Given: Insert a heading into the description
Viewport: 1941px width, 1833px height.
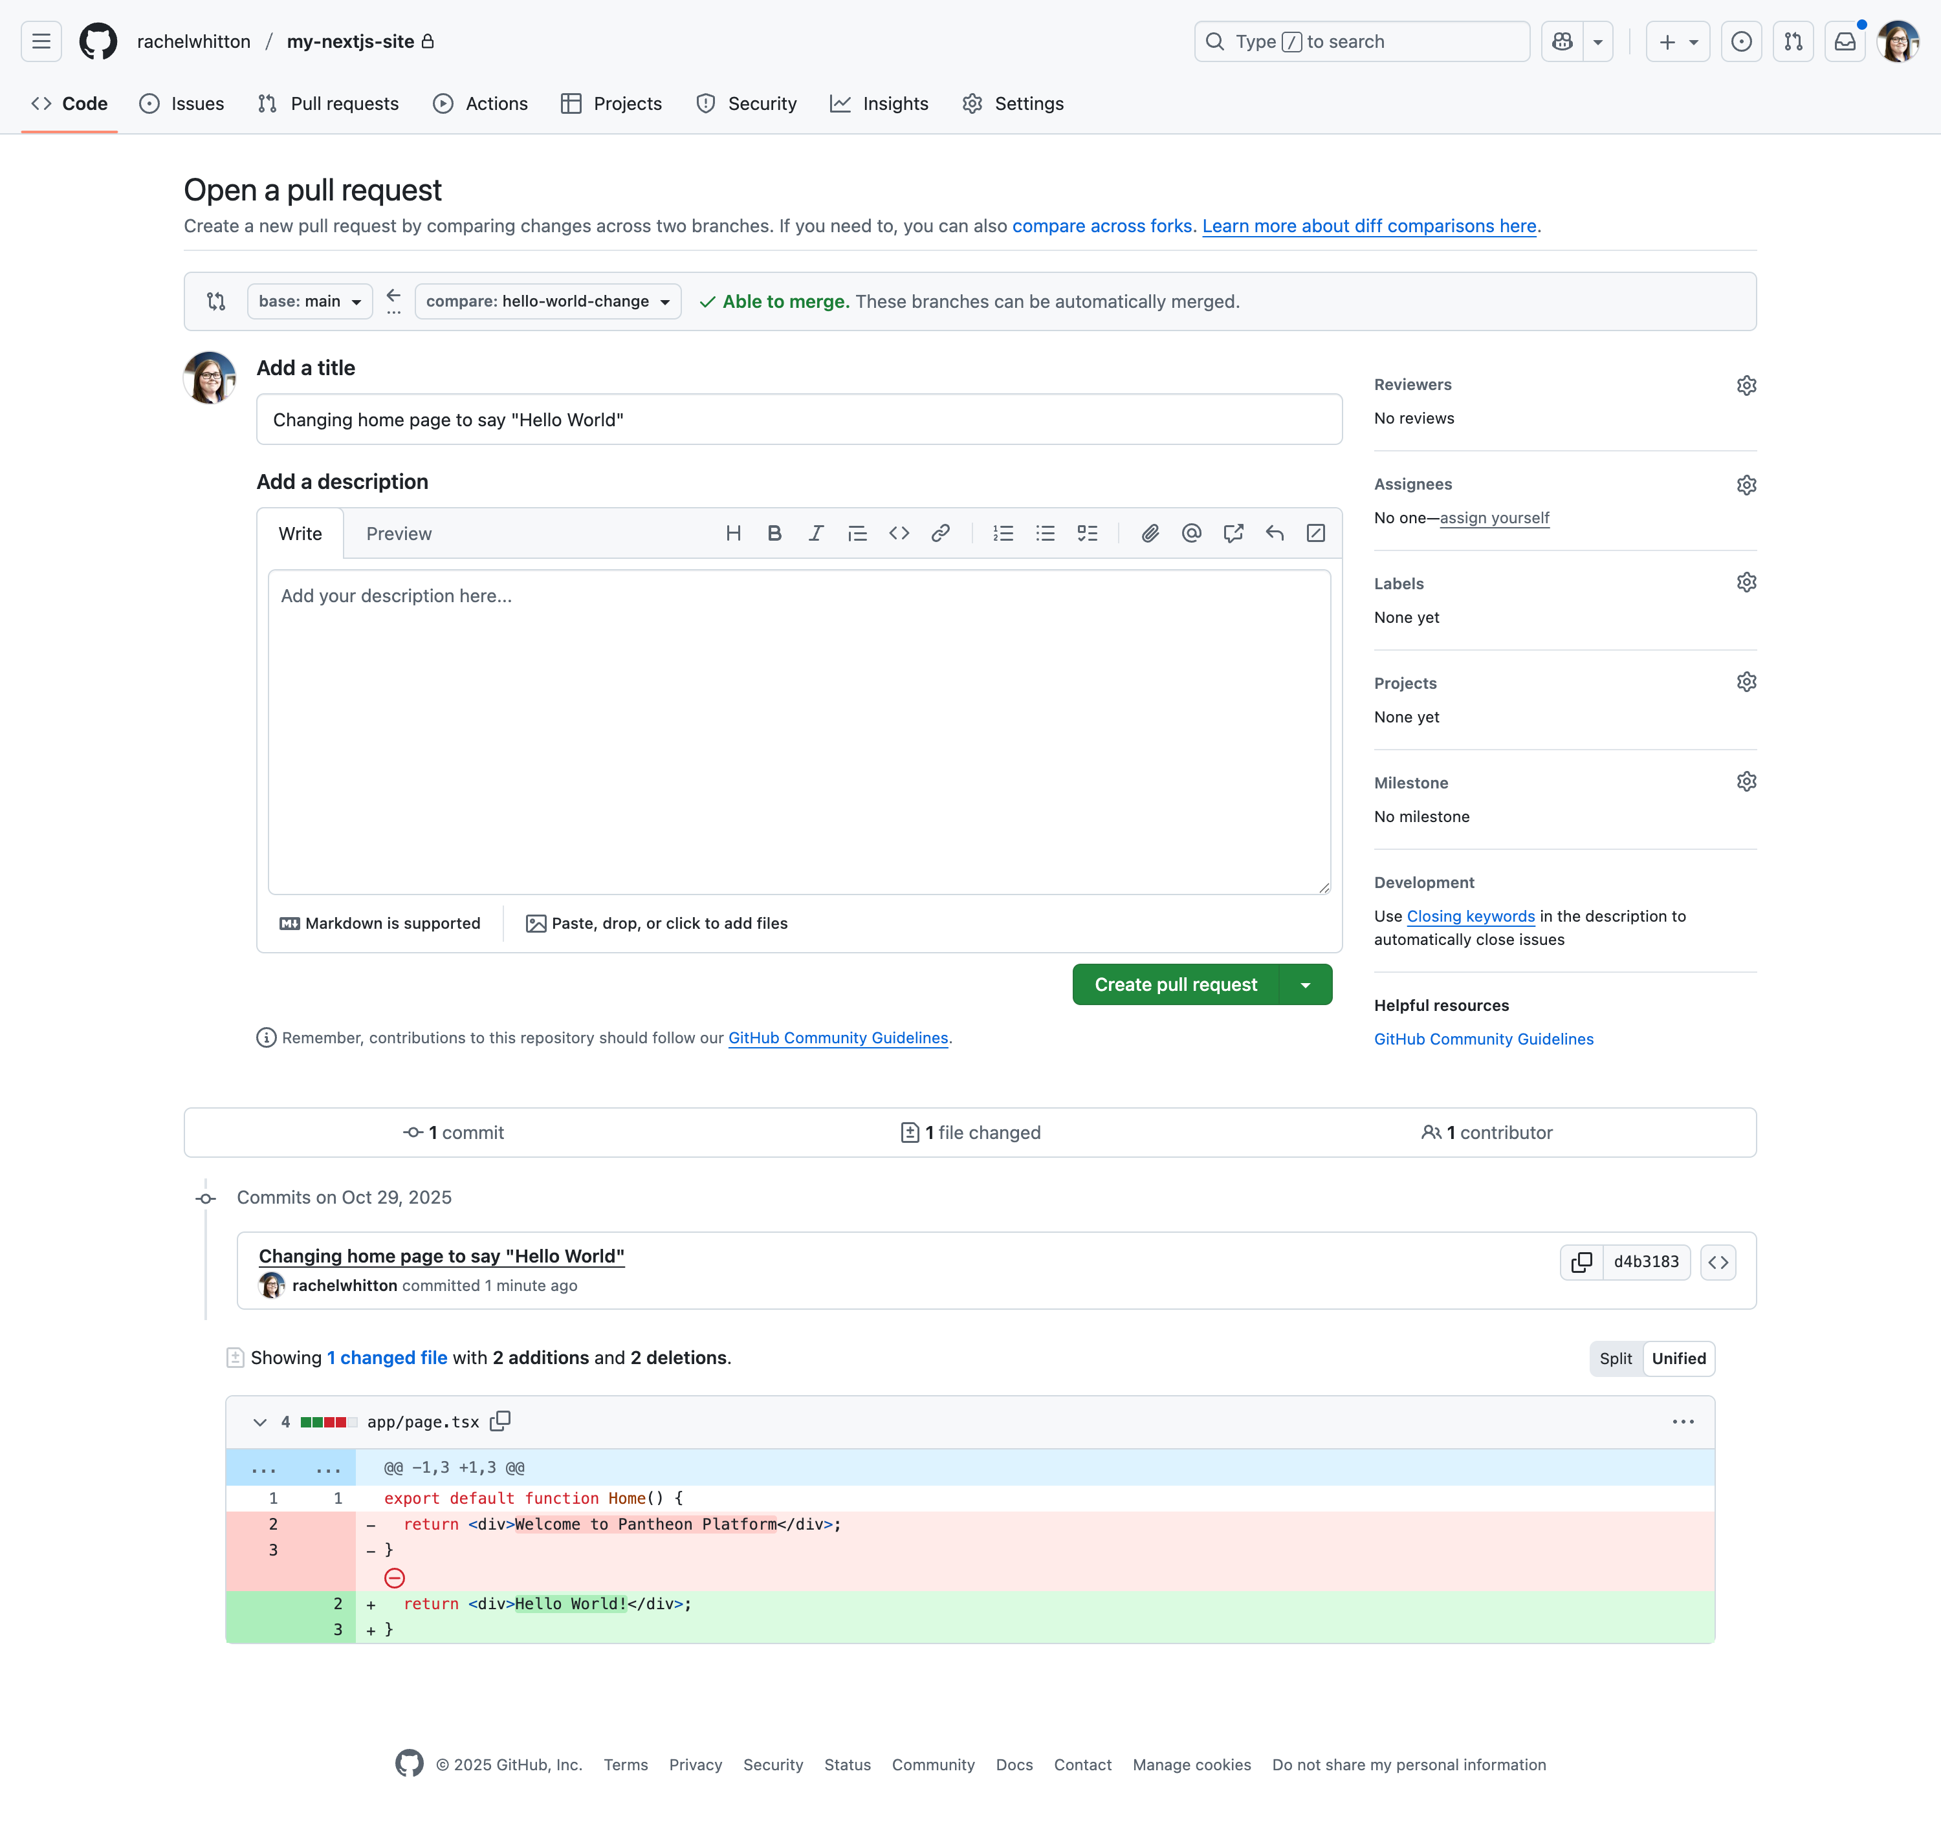Looking at the screenshot, I should [733, 534].
